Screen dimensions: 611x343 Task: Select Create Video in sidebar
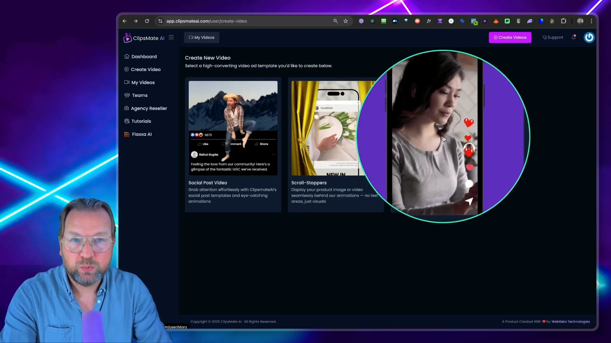coord(142,69)
